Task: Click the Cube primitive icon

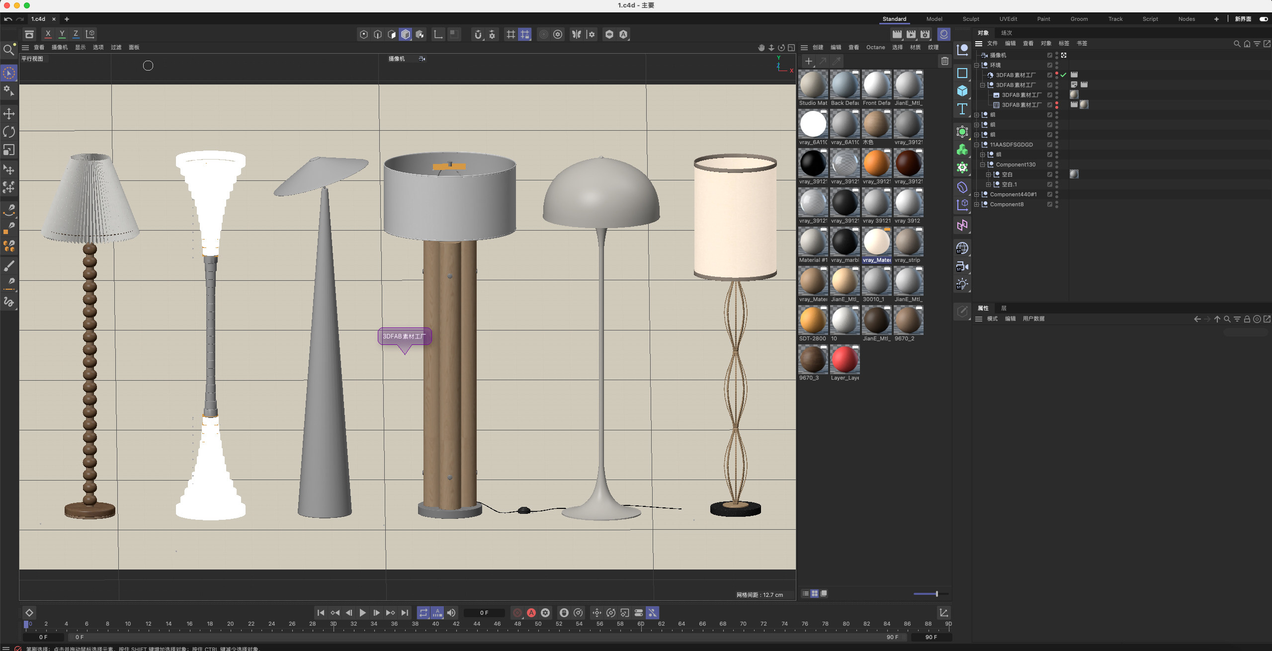Action: point(962,90)
